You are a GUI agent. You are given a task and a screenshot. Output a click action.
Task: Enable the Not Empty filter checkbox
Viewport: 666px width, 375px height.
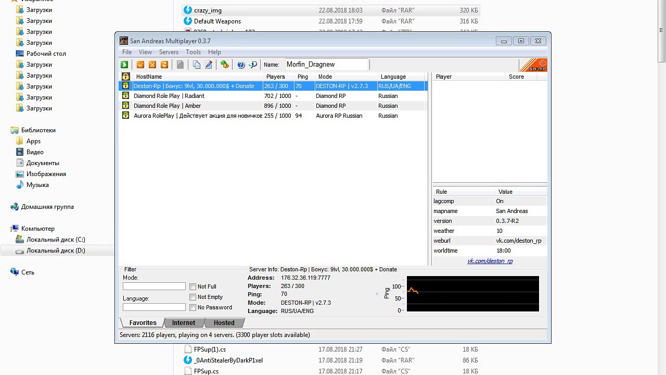(x=193, y=297)
